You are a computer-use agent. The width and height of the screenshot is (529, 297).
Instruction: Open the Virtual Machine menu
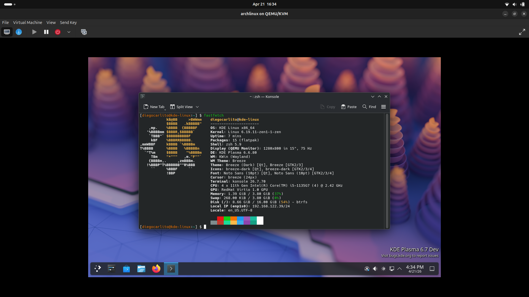(x=28, y=23)
